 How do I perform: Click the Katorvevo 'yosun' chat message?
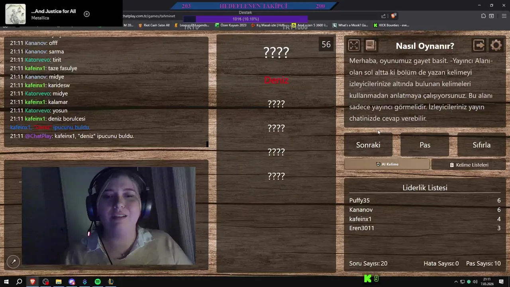pyautogui.click(x=39, y=110)
